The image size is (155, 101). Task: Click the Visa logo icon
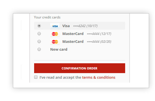click(x=55, y=26)
